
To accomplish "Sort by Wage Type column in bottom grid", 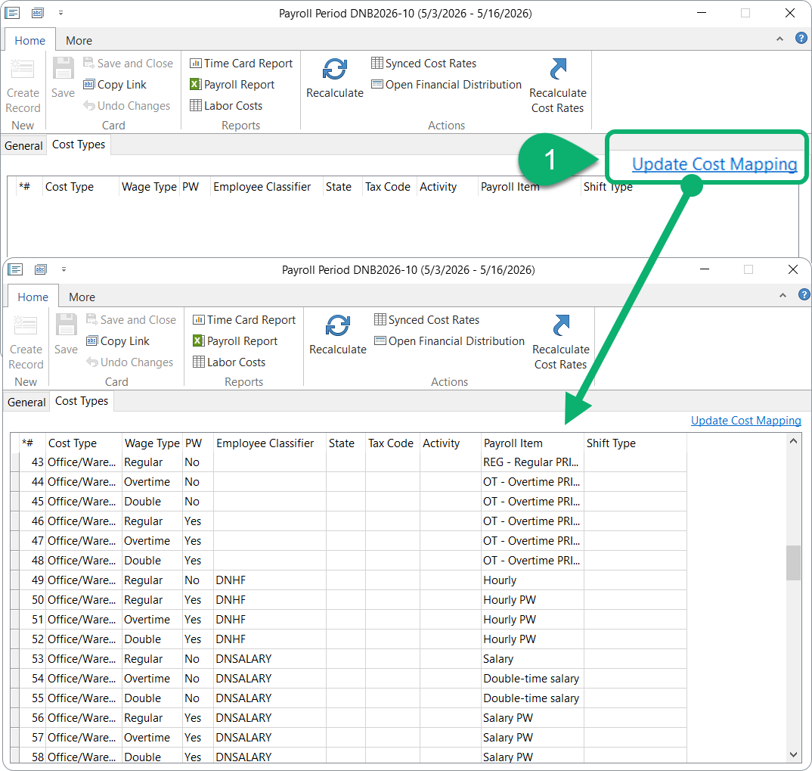I will pos(152,443).
